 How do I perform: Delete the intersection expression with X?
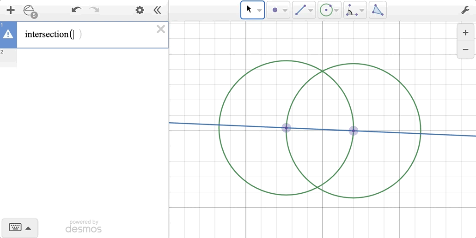160,30
